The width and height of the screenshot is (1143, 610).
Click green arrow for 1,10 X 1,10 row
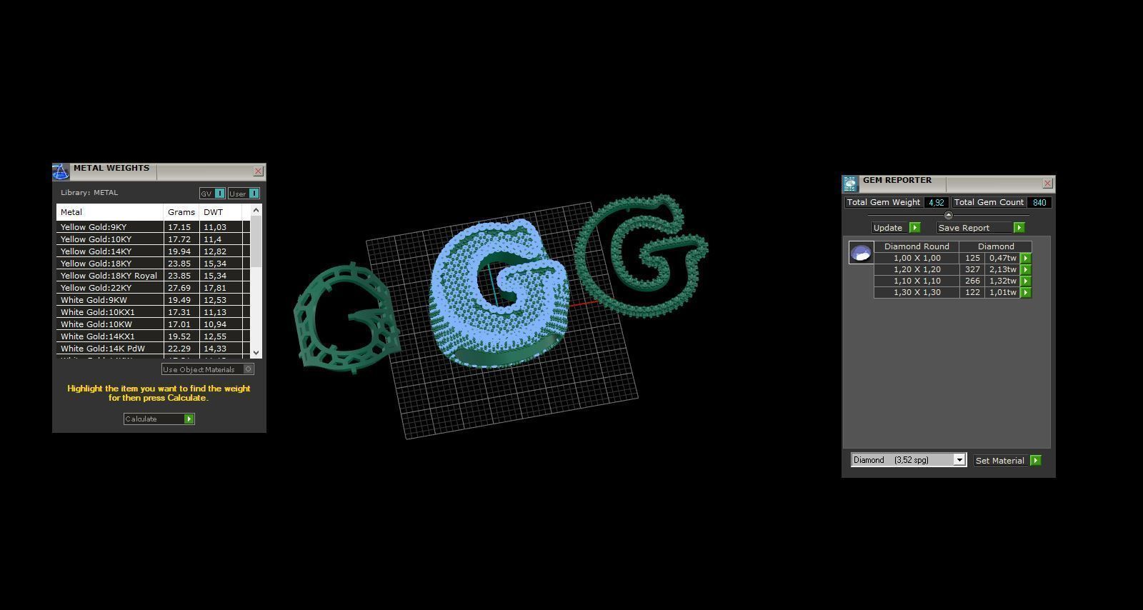pos(1026,281)
